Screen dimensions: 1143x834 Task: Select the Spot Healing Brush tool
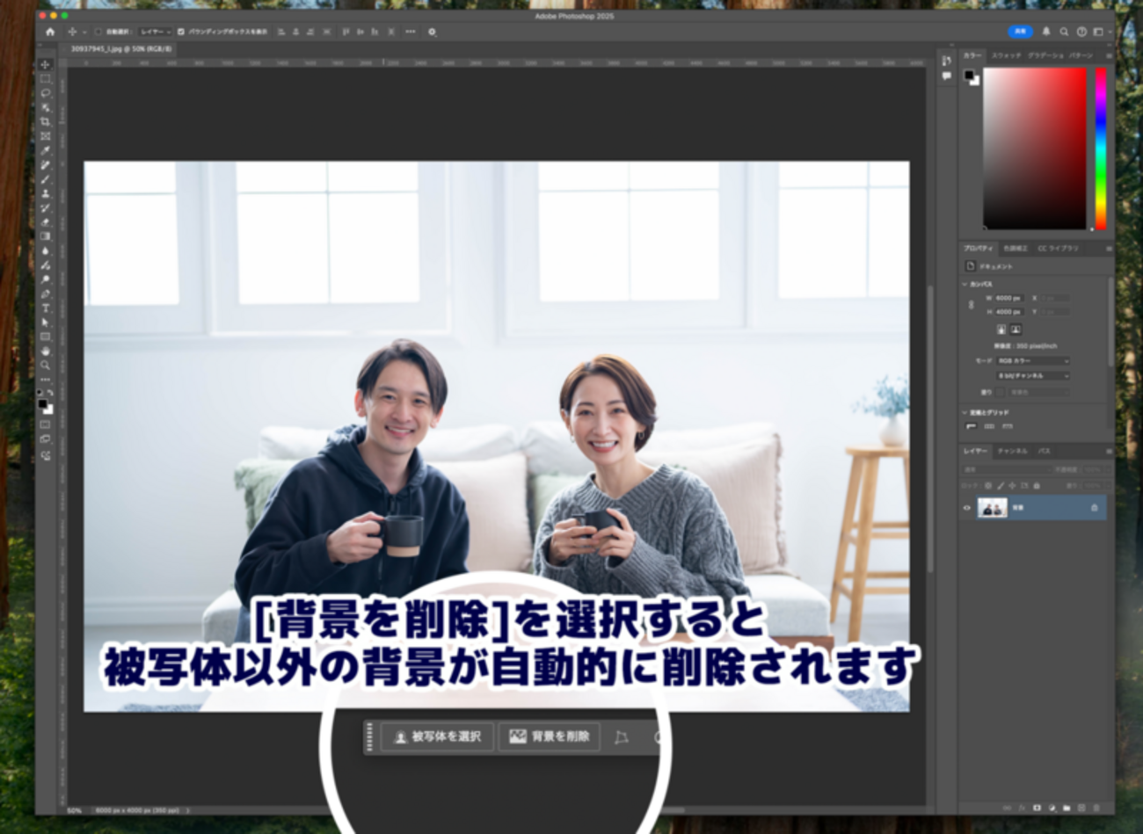pyautogui.click(x=46, y=164)
